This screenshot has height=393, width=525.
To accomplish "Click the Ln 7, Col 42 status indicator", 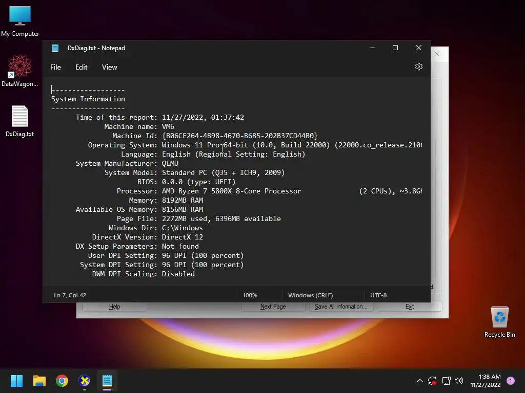I will [70, 295].
